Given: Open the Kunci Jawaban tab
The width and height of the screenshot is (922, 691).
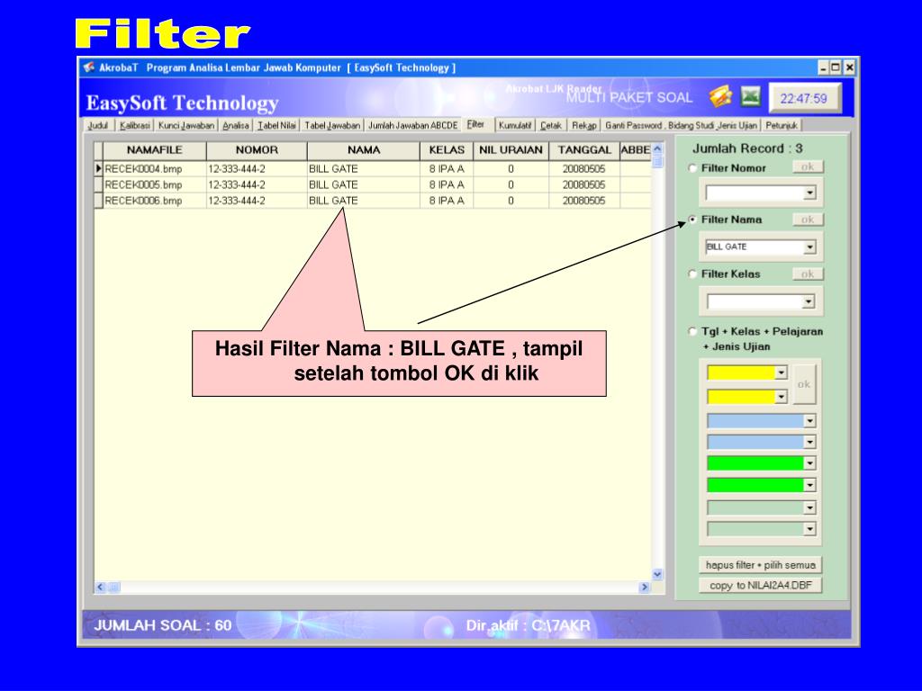Looking at the screenshot, I should coord(185,125).
